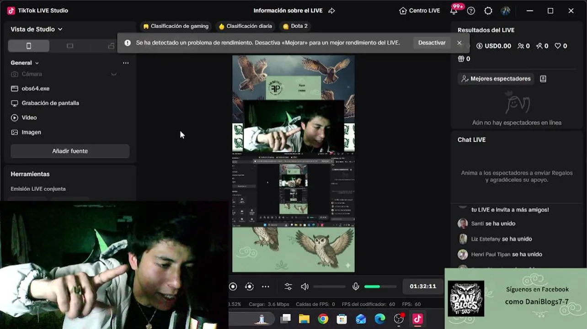Open Clasificación diaria tab

point(245,27)
